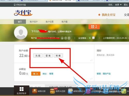The image size is (129, 96).
Task: Click the mobile phone binding icon
Action: point(69,38)
